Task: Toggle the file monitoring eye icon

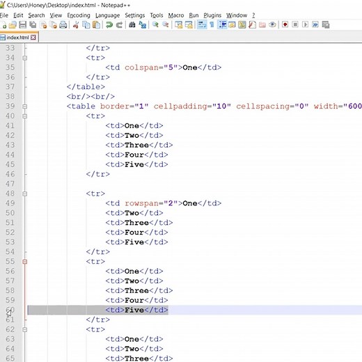Action: click(x=272, y=24)
